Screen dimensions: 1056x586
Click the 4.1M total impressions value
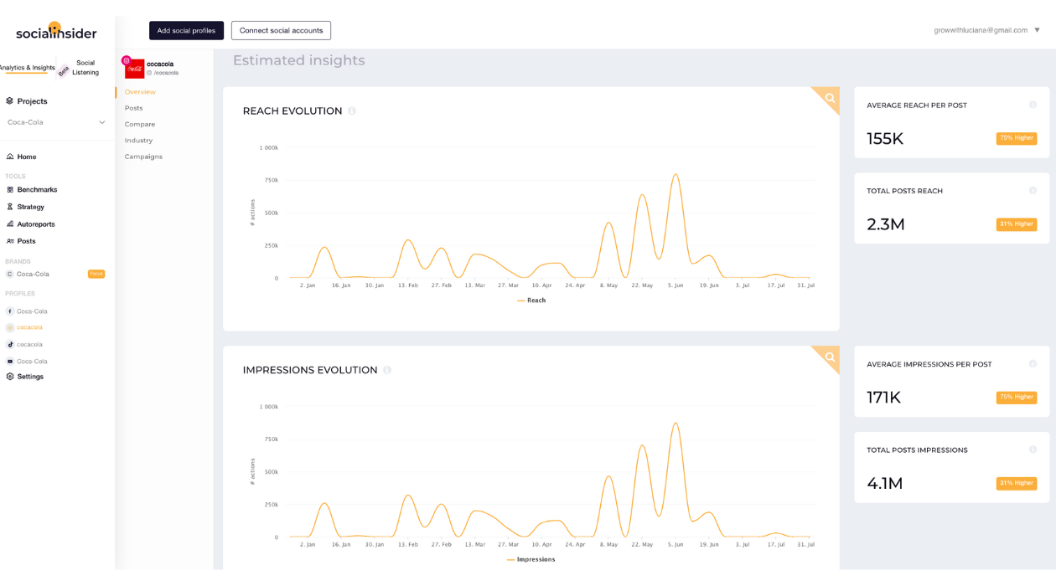click(x=885, y=483)
